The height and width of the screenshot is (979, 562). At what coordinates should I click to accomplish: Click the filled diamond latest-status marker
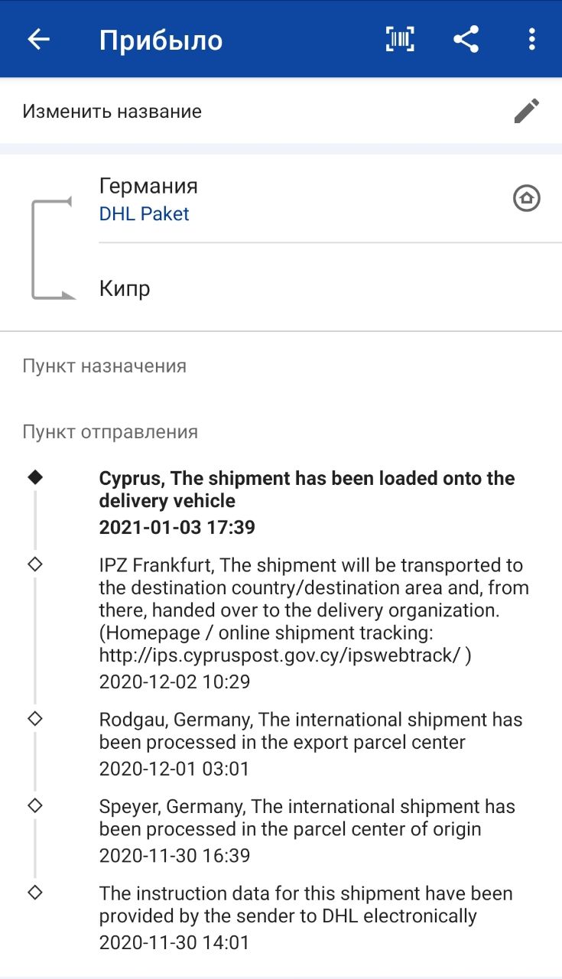[x=35, y=478]
